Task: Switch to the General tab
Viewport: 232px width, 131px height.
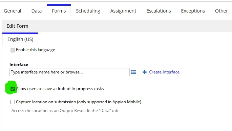Action: tap(13, 11)
